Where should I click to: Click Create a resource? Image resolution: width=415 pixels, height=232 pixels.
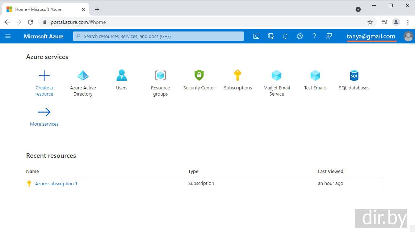pyautogui.click(x=44, y=76)
